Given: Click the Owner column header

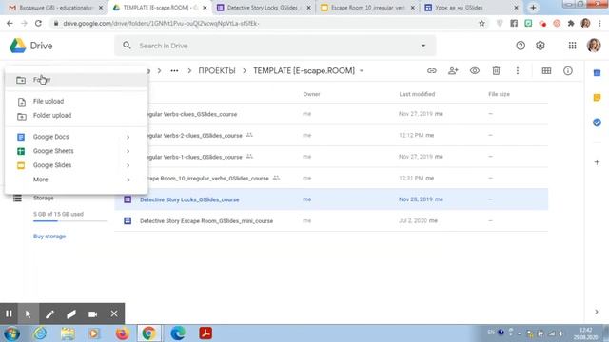Looking at the screenshot, I should coord(311,94).
